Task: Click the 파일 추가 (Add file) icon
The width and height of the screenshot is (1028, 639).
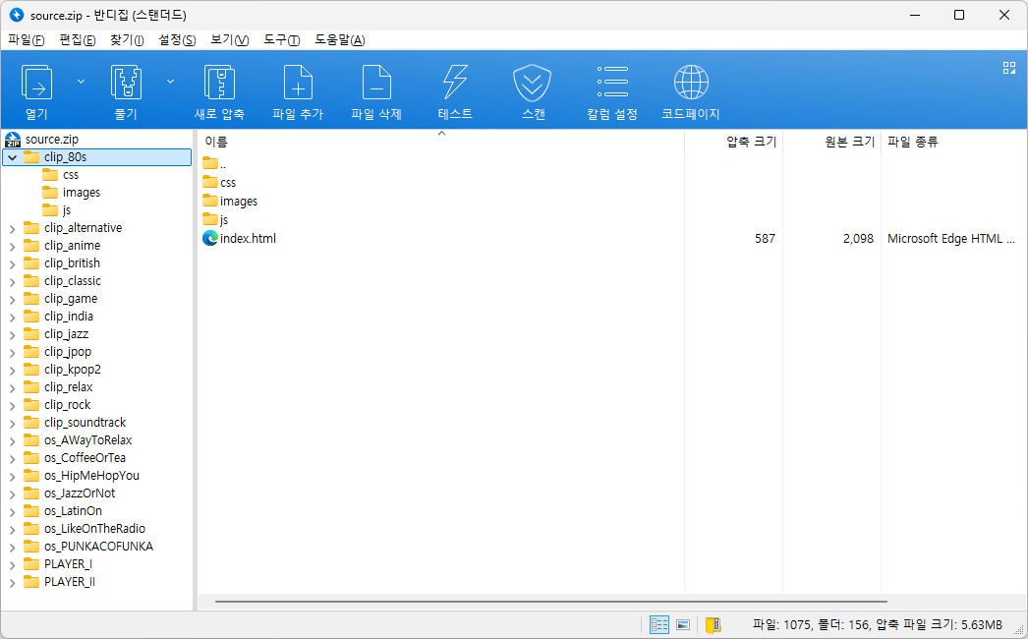Action: pyautogui.click(x=298, y=82)
